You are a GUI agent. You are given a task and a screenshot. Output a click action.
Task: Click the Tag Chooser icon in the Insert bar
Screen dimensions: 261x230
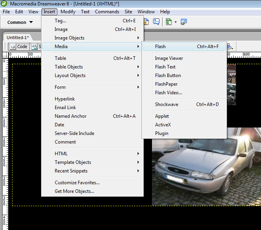pyautogui.click(x=184, y=22)
